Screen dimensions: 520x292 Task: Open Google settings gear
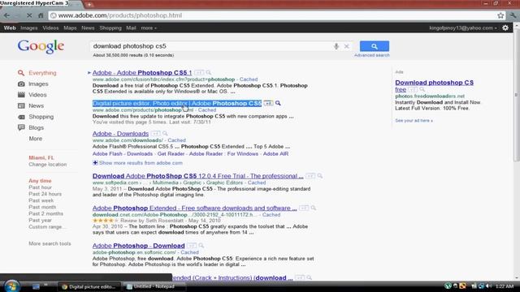505,28
